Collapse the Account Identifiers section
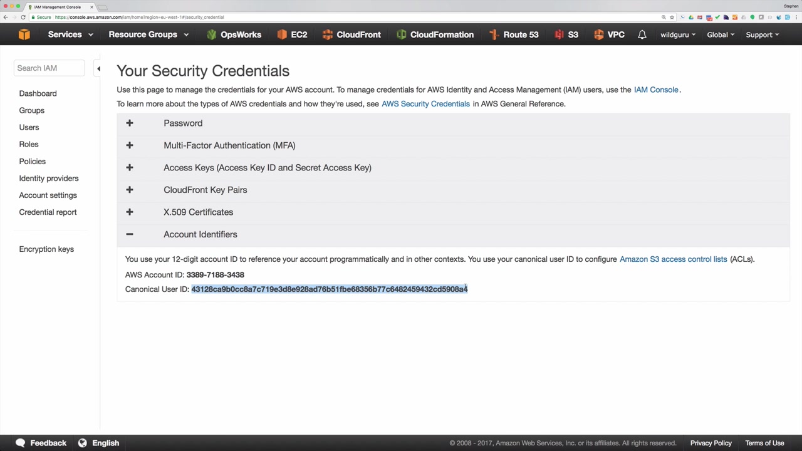Image resolution: width=802 pixels, height=451 pixels. click(x=130, y=234)
